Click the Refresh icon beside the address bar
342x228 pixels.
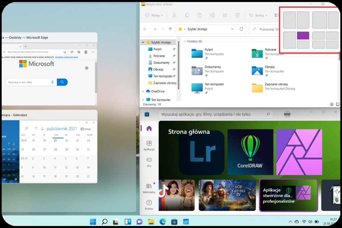point(241,29)
